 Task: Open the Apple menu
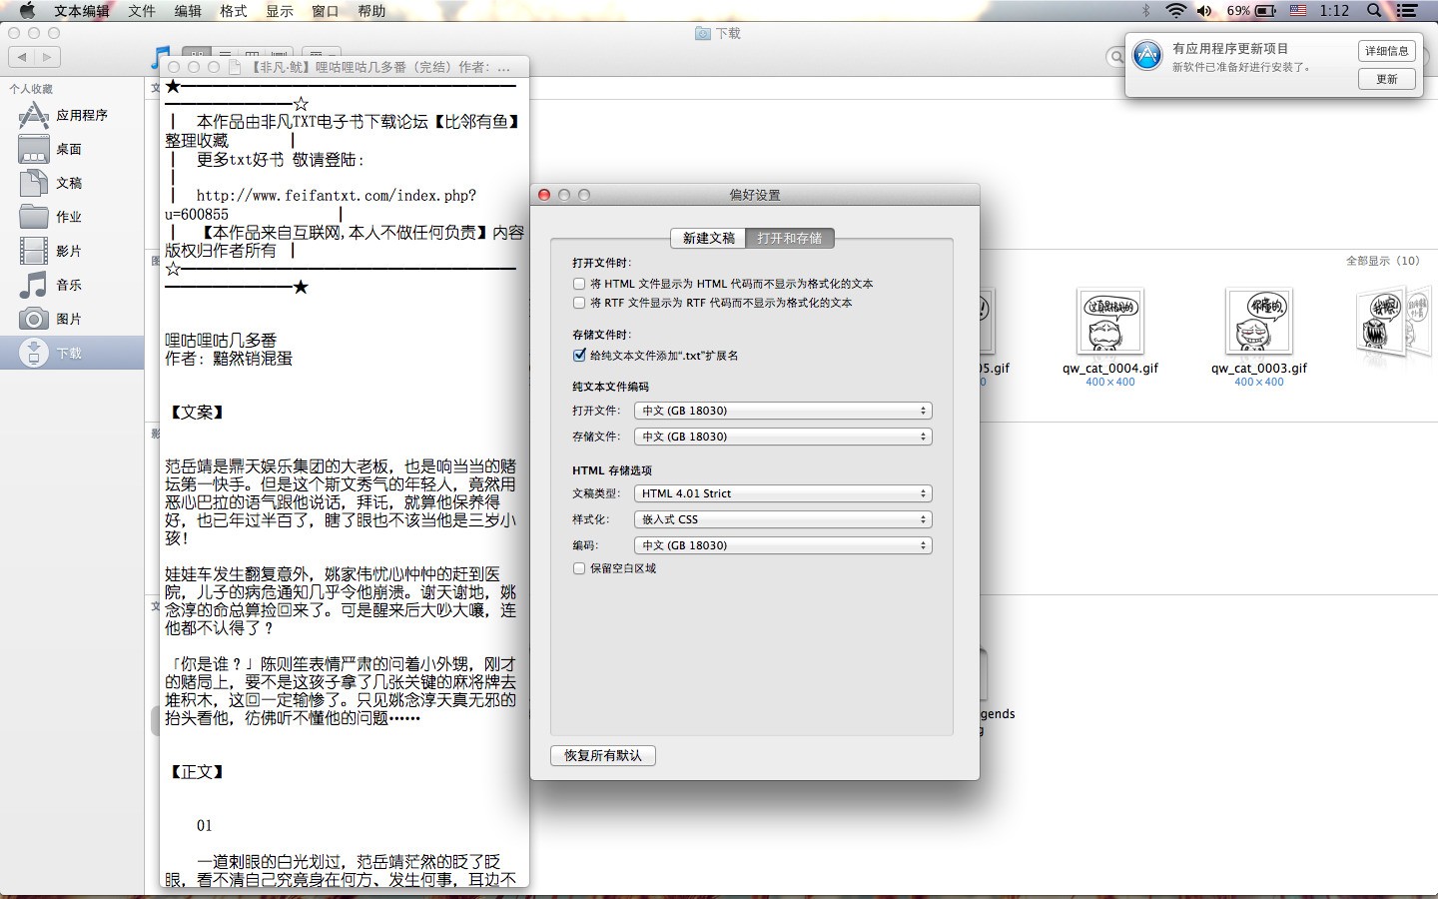(x=27, y=10)
